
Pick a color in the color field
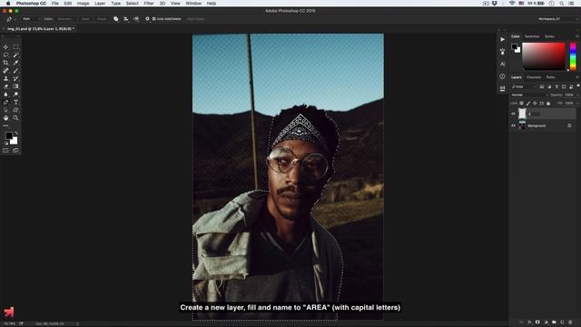543,56
